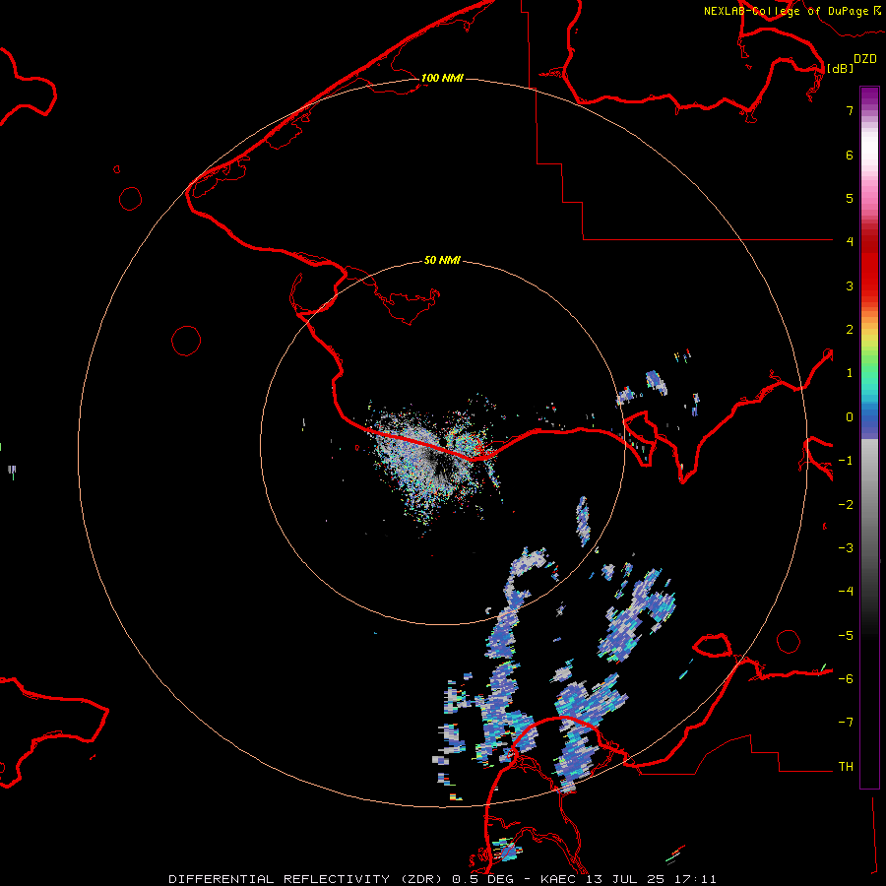Click the [dB] units label
Viewport: 886px width, 886px height.
840,68
